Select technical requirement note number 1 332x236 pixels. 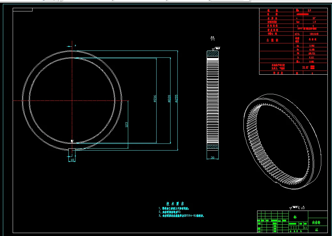tap(174, 209)
